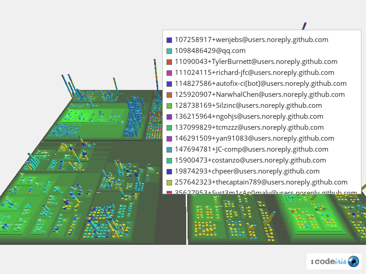This screenshot has height=274, width=366.
Task: Click the purple swatch beside the ngohjs email
Action: [x=169, y=117]
